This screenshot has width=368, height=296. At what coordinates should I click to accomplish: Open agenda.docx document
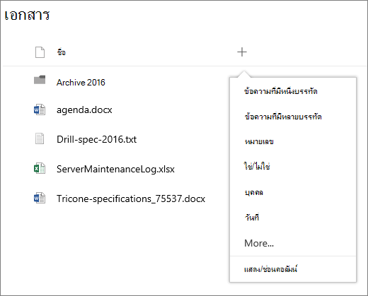[x=84, y=110]
